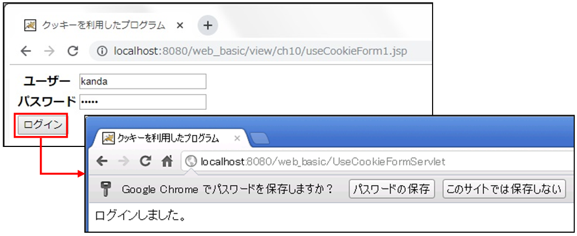Open a new tab in the lower browser
577x236 pixels.
pos(260,138)
